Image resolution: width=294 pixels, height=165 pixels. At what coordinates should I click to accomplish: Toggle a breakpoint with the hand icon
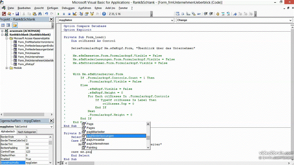pos(218,14)
